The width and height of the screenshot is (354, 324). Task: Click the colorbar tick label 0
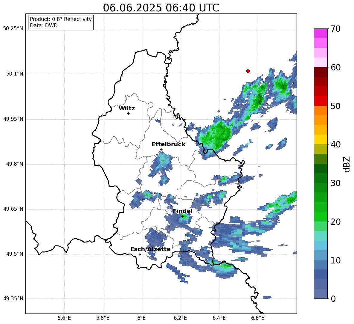point(333,299)
